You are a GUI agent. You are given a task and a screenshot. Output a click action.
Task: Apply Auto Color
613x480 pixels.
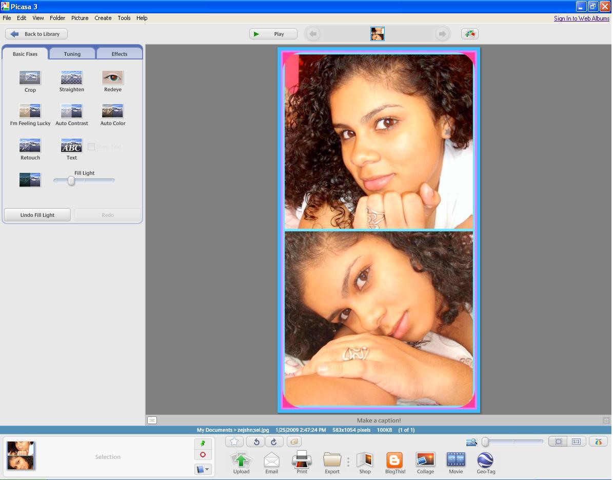click(x=112, y=111)
